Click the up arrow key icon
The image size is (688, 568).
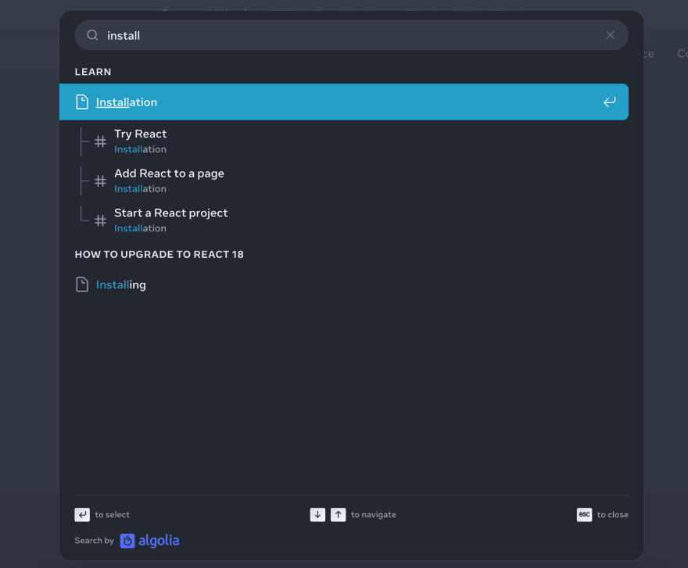tap(339, 515)
